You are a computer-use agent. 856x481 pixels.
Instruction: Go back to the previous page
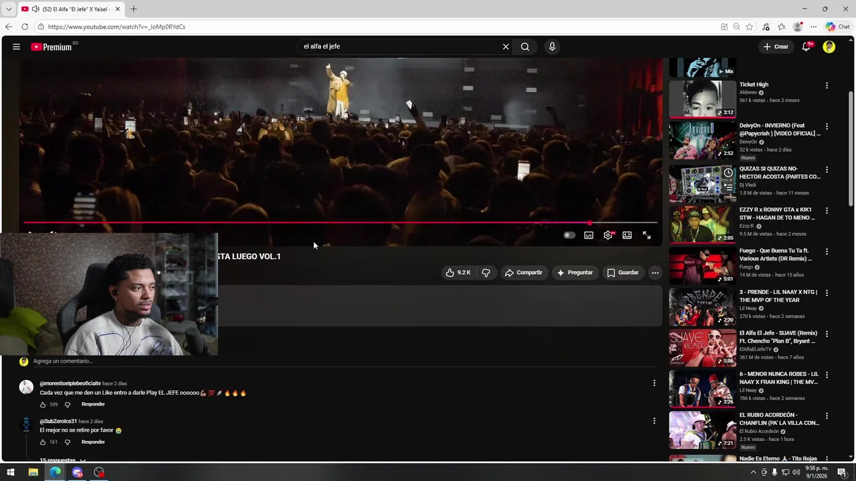(x=8, y=27)
